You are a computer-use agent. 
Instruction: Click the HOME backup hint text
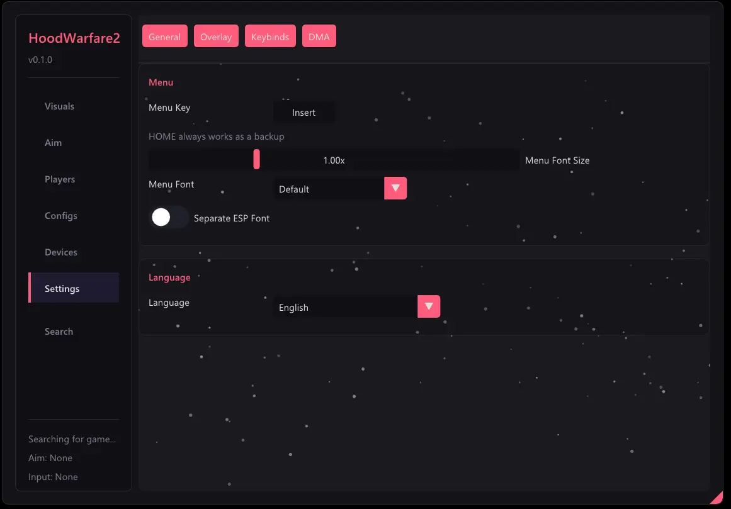coord(217,137)
